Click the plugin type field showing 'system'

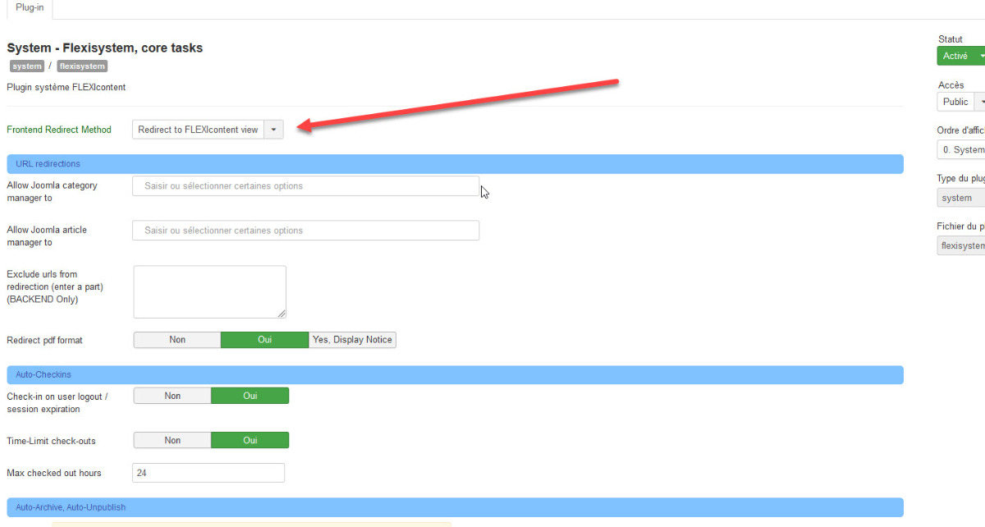point(961,198)
